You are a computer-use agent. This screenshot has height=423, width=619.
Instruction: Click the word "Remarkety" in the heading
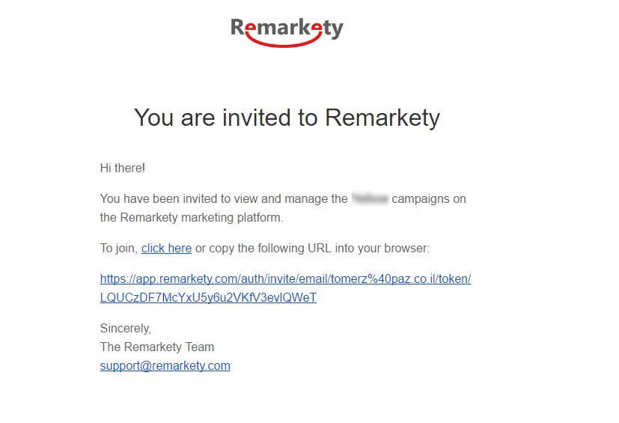[382, 118]
